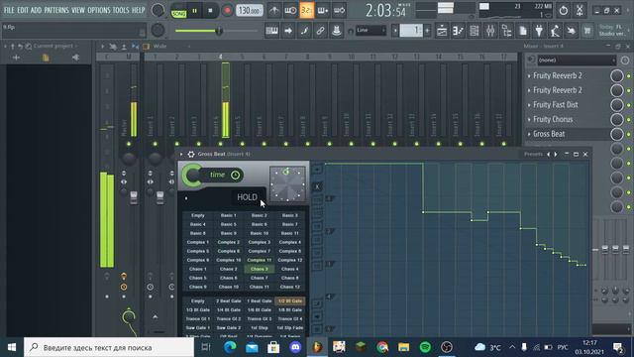Image resolution: width=634 pixels, height=357 pixels.
Task: Toggle loop recording icon
Action: click(339, 11)
